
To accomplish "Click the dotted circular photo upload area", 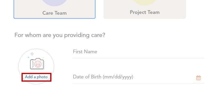I will [36, 67].
